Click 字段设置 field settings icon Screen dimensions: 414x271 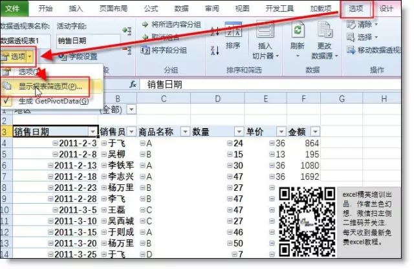[63, 56]
